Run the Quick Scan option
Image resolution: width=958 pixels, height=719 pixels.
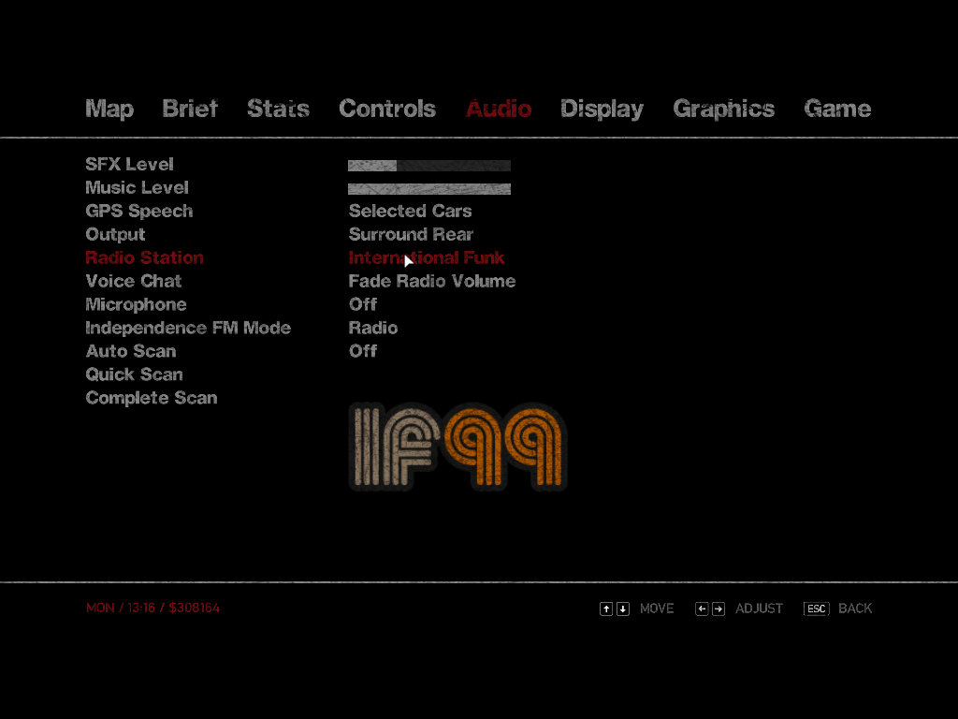pyautogui.click(x=135, y=374)
